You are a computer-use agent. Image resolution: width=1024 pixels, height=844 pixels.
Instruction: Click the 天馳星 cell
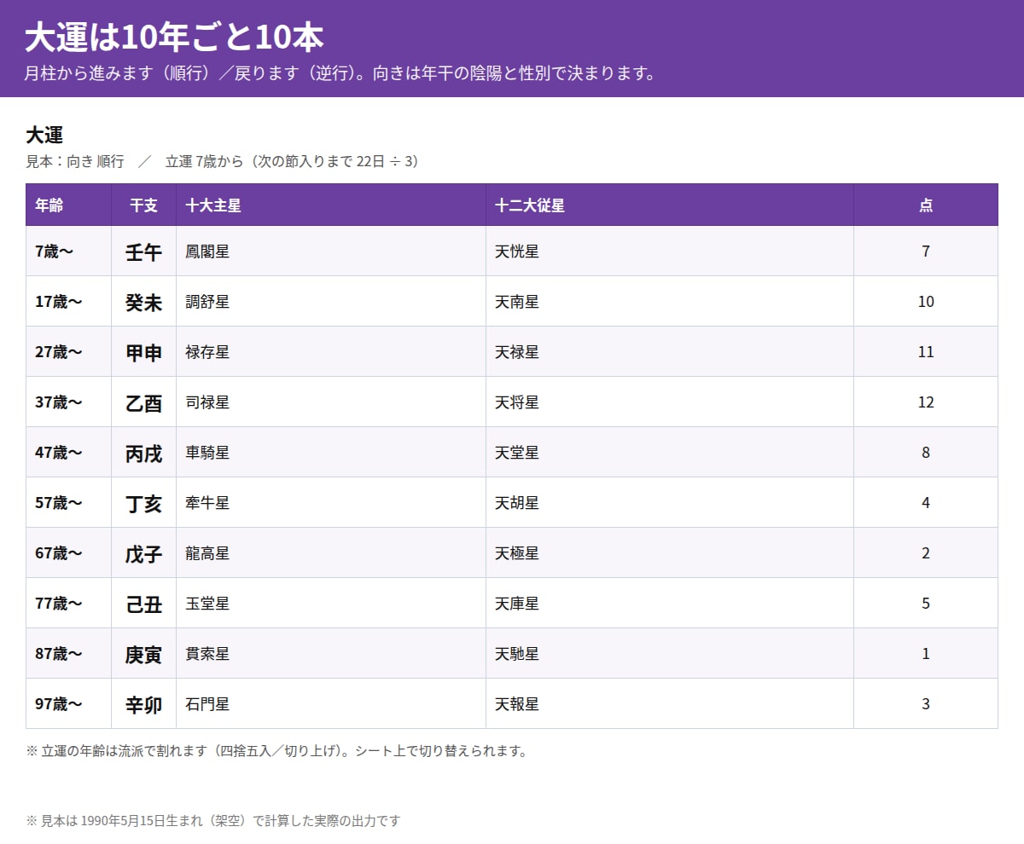click(x=670, y=654)
